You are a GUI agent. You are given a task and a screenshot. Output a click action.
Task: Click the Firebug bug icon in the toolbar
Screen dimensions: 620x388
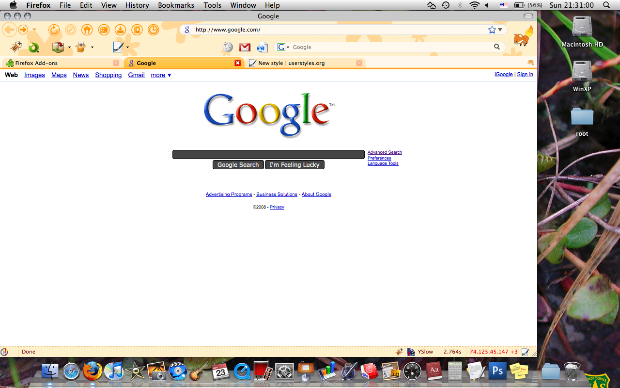click(16, 47)
